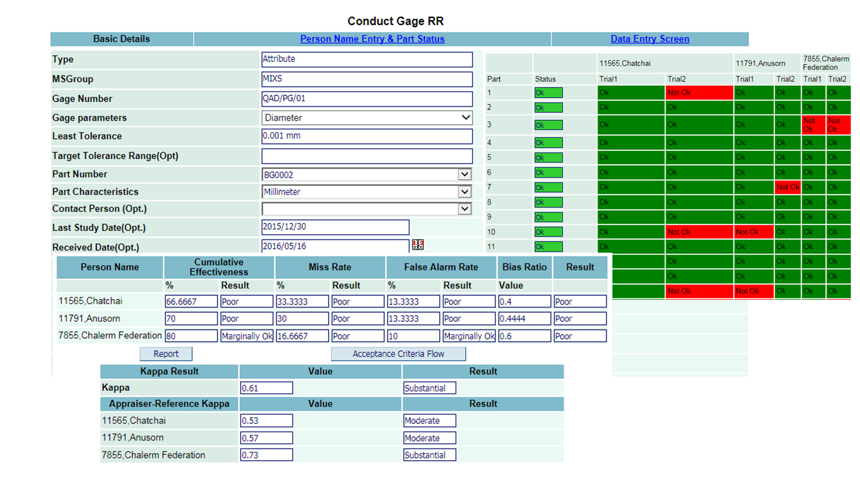
Task: Focus the Gage Number field
Action: [367, 99]
